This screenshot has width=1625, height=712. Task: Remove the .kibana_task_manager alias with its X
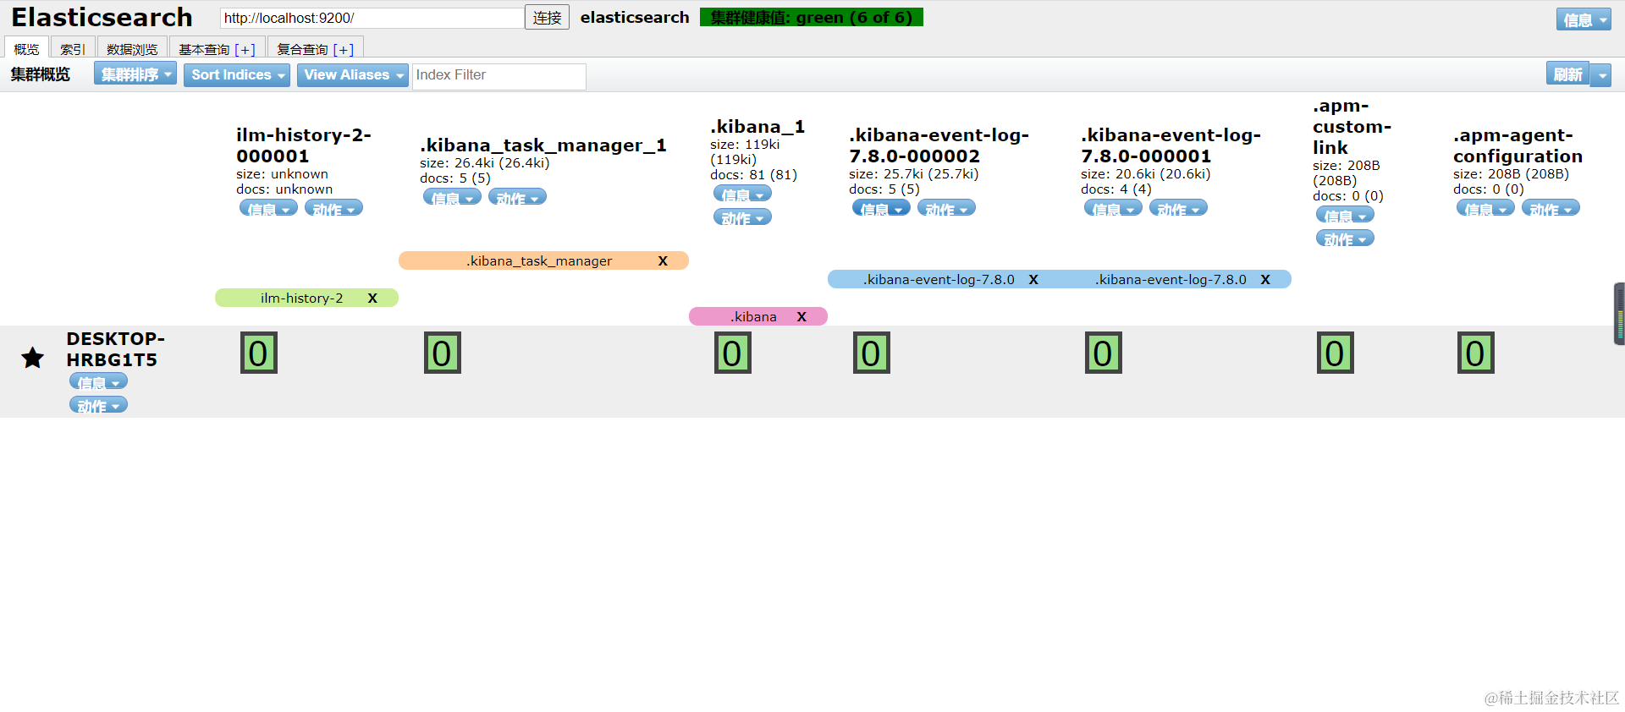click(663, 260)
